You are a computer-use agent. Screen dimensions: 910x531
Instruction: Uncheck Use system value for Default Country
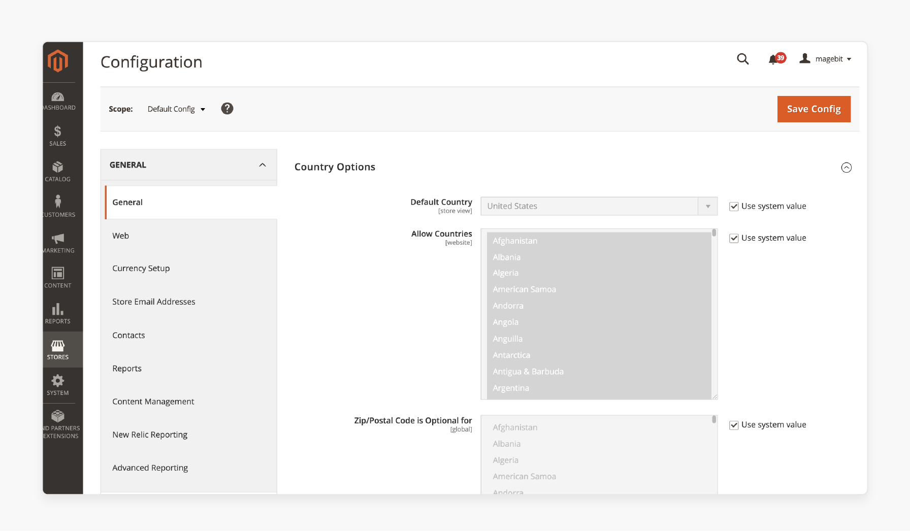coord(734,206)
